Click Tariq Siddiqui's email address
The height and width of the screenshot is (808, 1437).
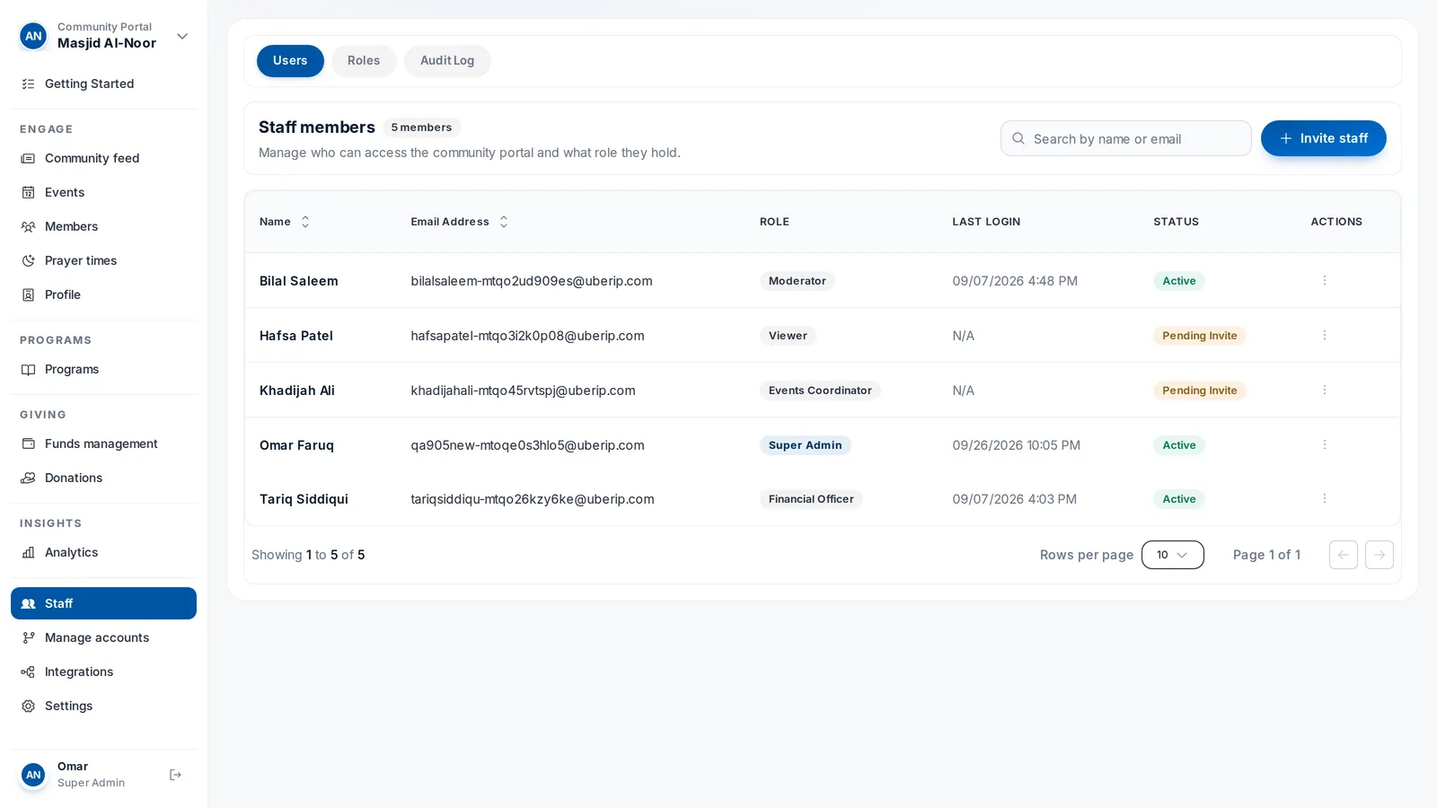pyautogui.click(x=533, y=499)
